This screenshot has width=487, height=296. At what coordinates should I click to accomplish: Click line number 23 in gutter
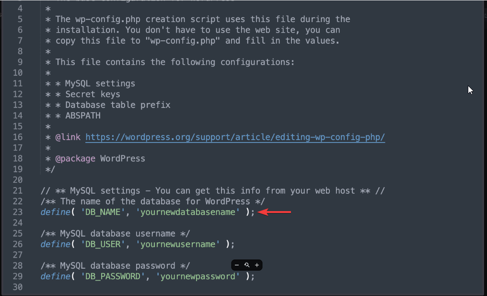point(18,212)
